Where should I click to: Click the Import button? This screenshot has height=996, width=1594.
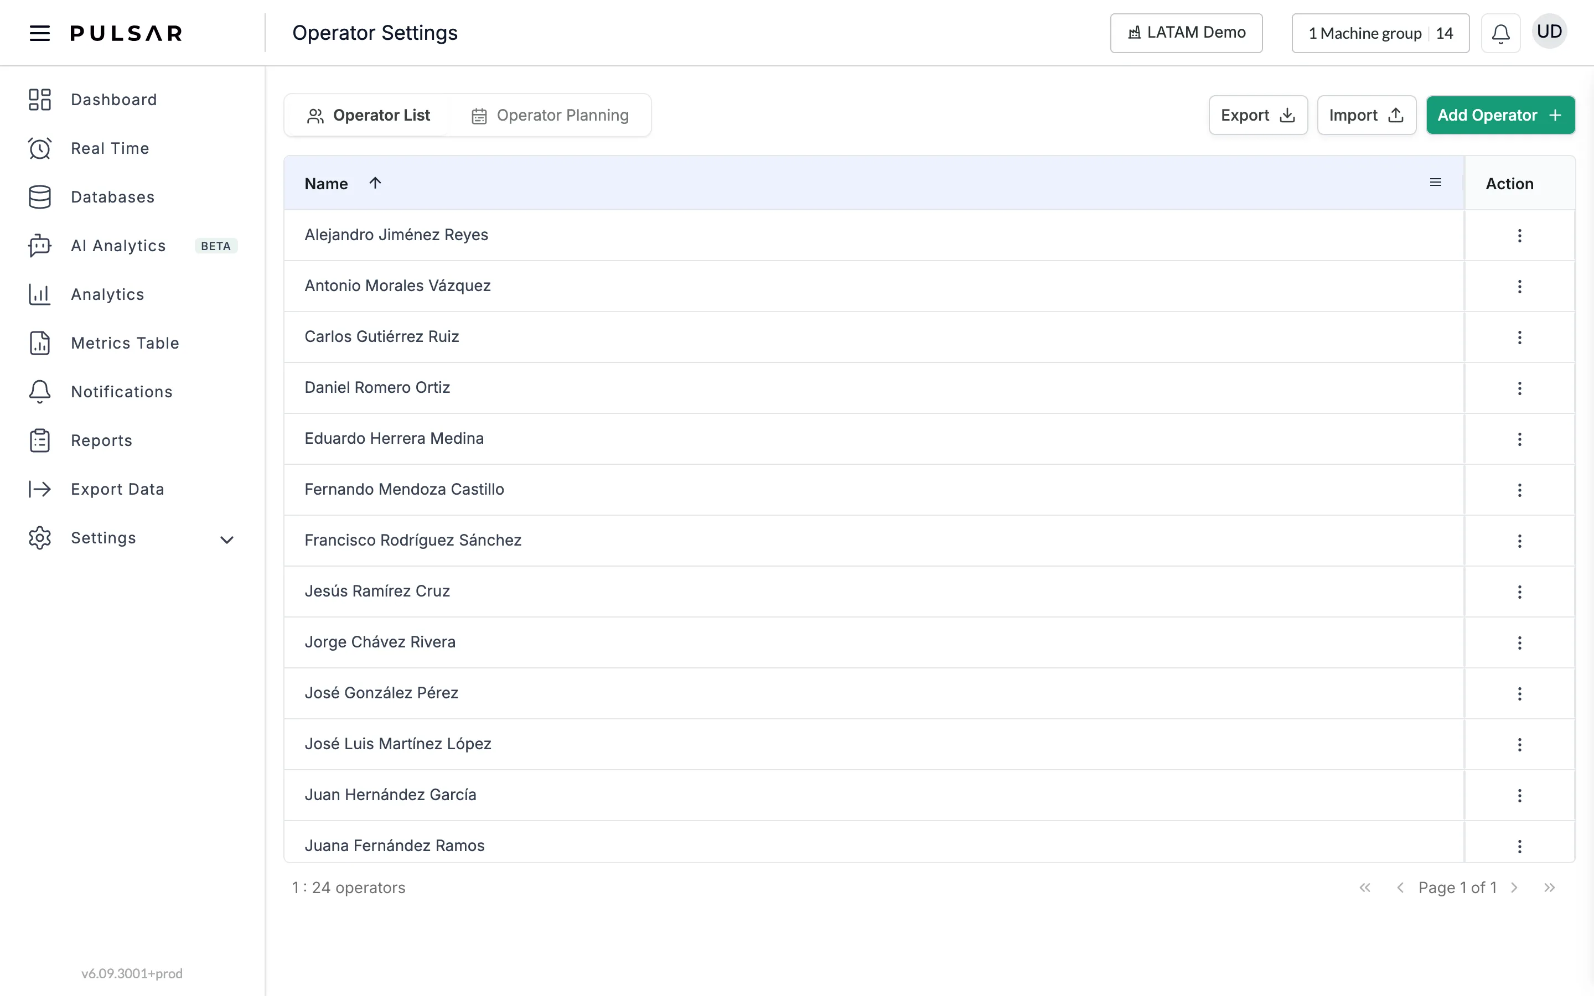(x=1367, y=115)
